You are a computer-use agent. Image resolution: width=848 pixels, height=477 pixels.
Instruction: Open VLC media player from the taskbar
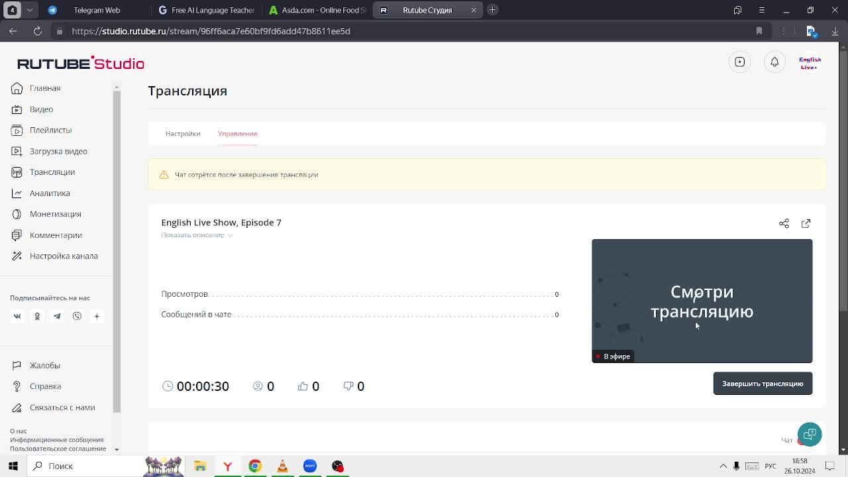[x=282, y=466]
